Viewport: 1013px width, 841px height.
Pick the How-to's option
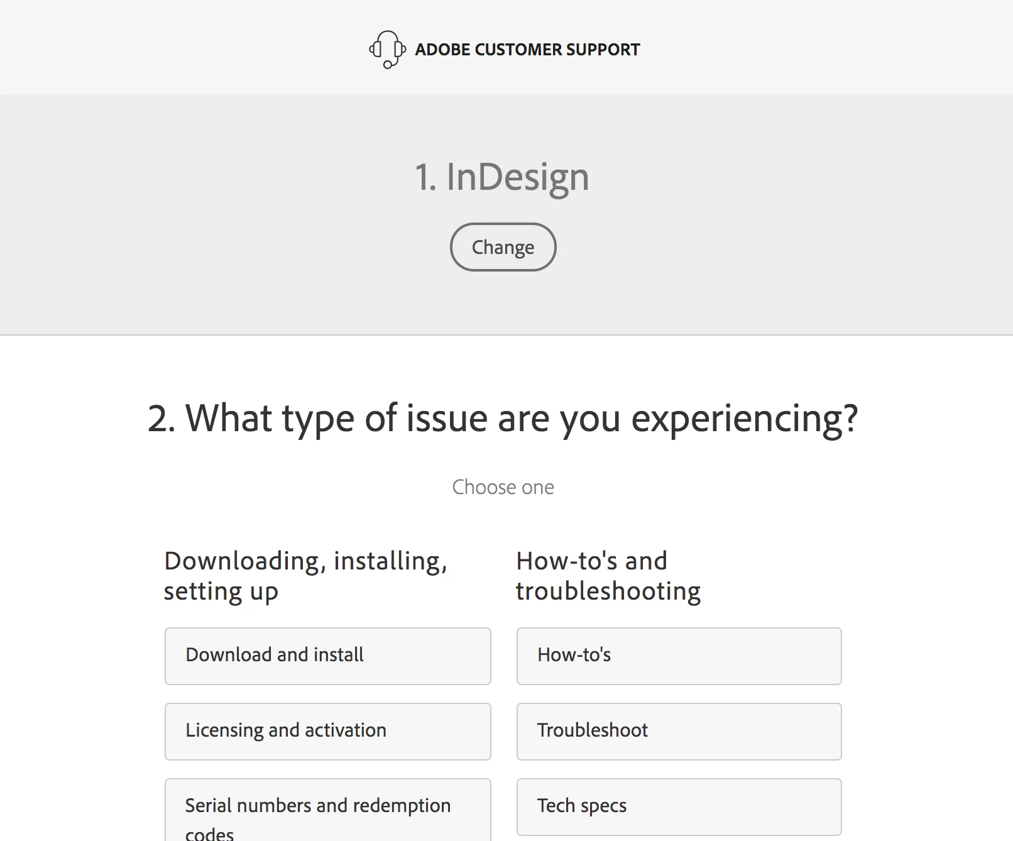[x=679, y=656]
